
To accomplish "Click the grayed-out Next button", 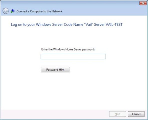I will [x=117, y=114].
